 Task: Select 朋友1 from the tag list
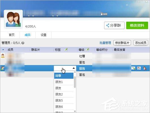64,82
